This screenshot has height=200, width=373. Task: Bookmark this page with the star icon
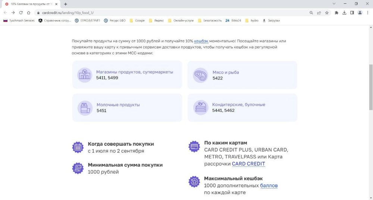coord(327,12)
